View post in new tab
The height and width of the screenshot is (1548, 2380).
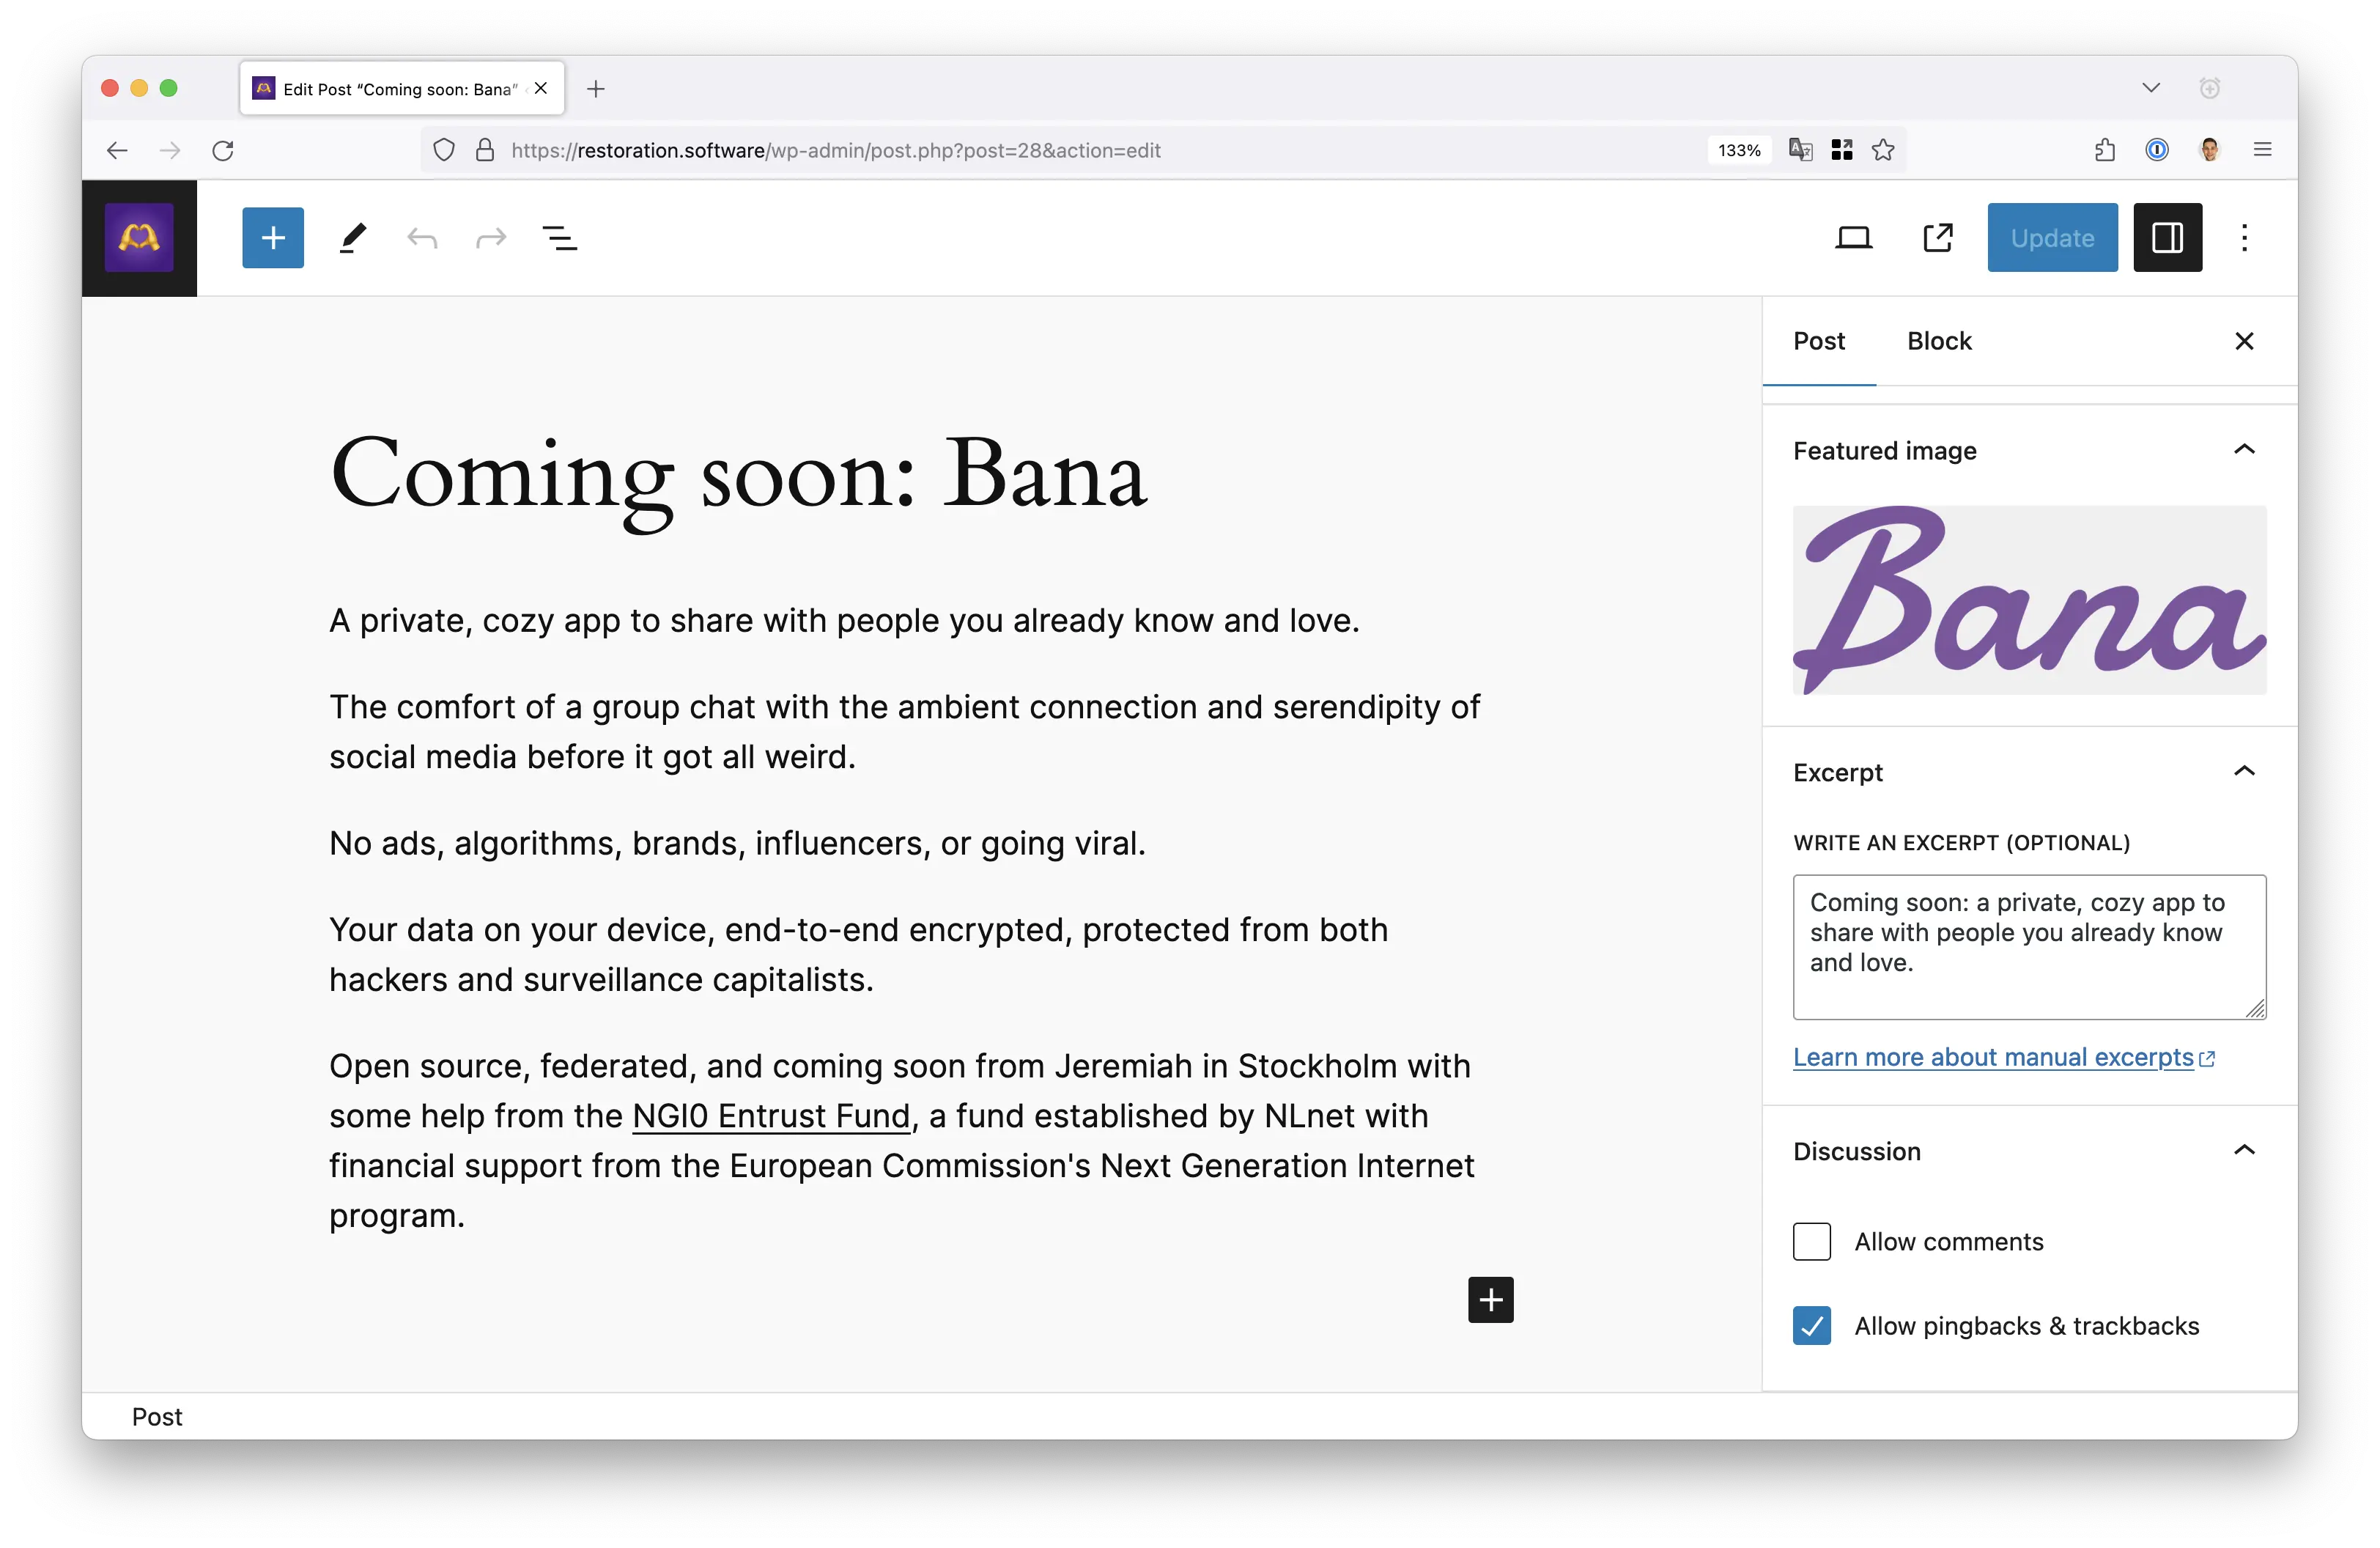click(x=1937, y=237)
